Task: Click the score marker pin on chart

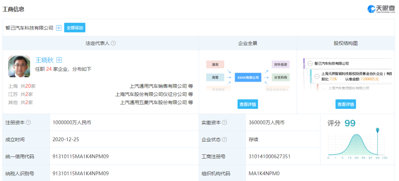Action: click(377, 130)
